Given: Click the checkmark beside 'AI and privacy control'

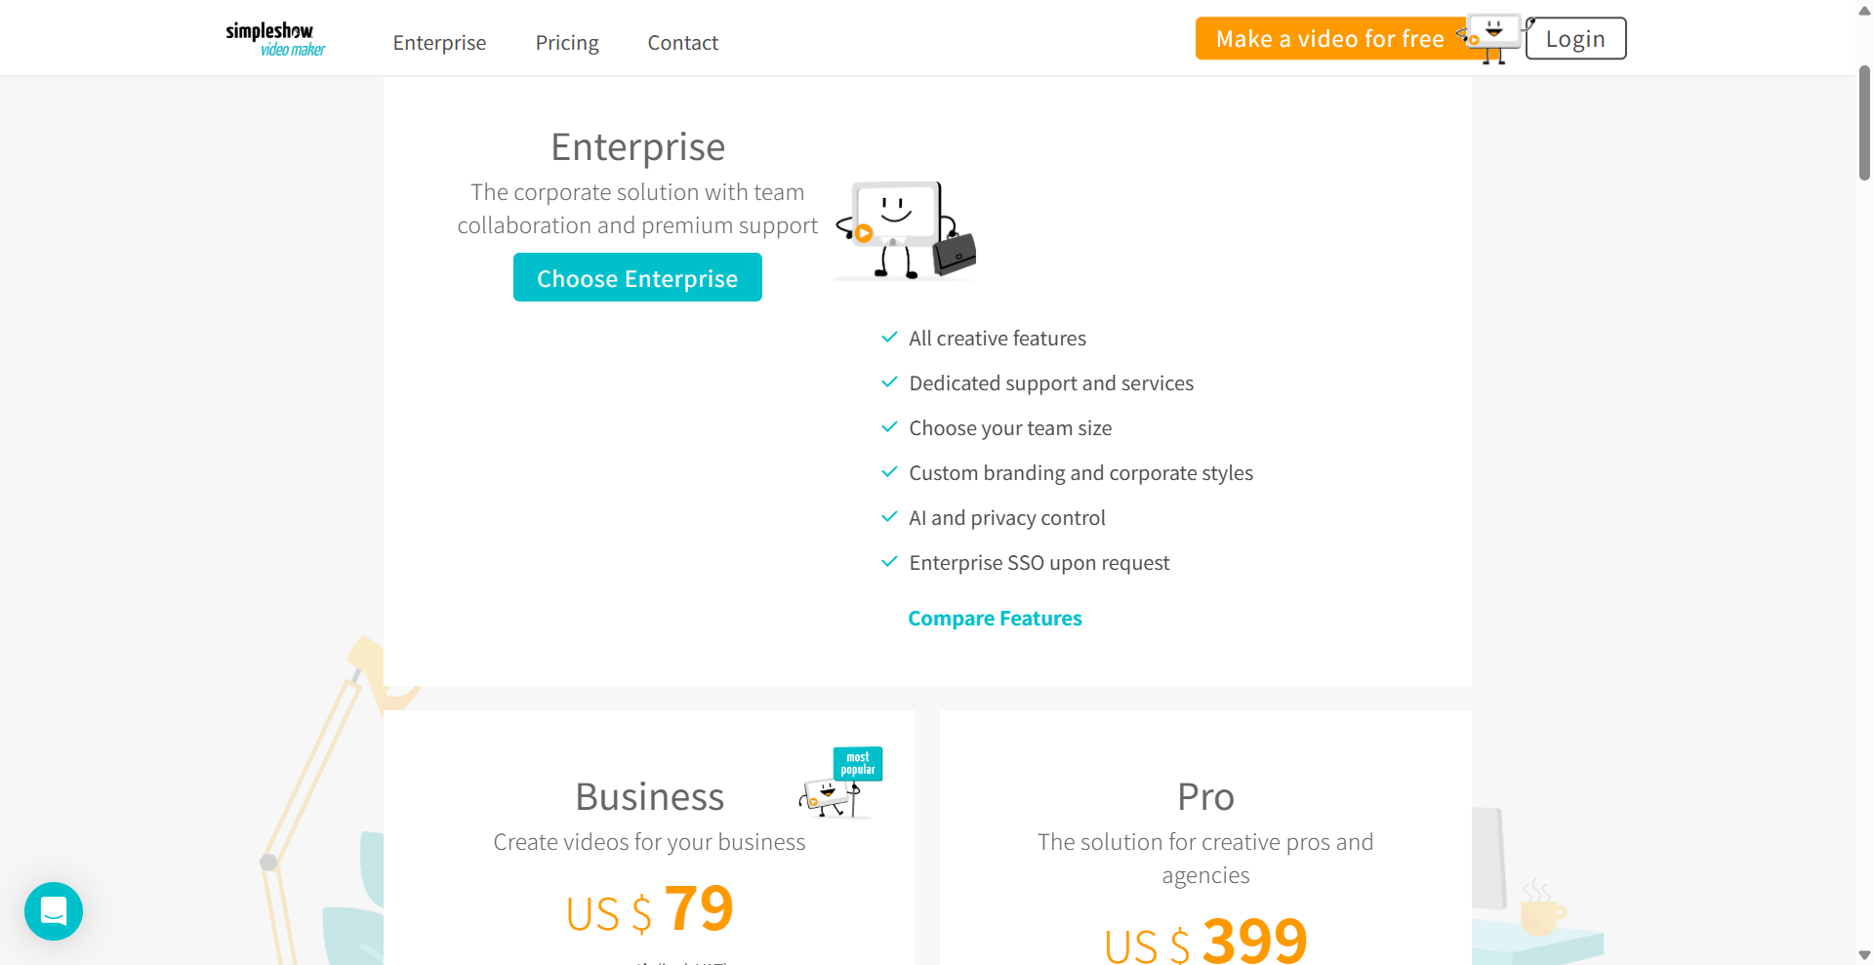Looking at the screenshot, I should [x=889, y=516].
